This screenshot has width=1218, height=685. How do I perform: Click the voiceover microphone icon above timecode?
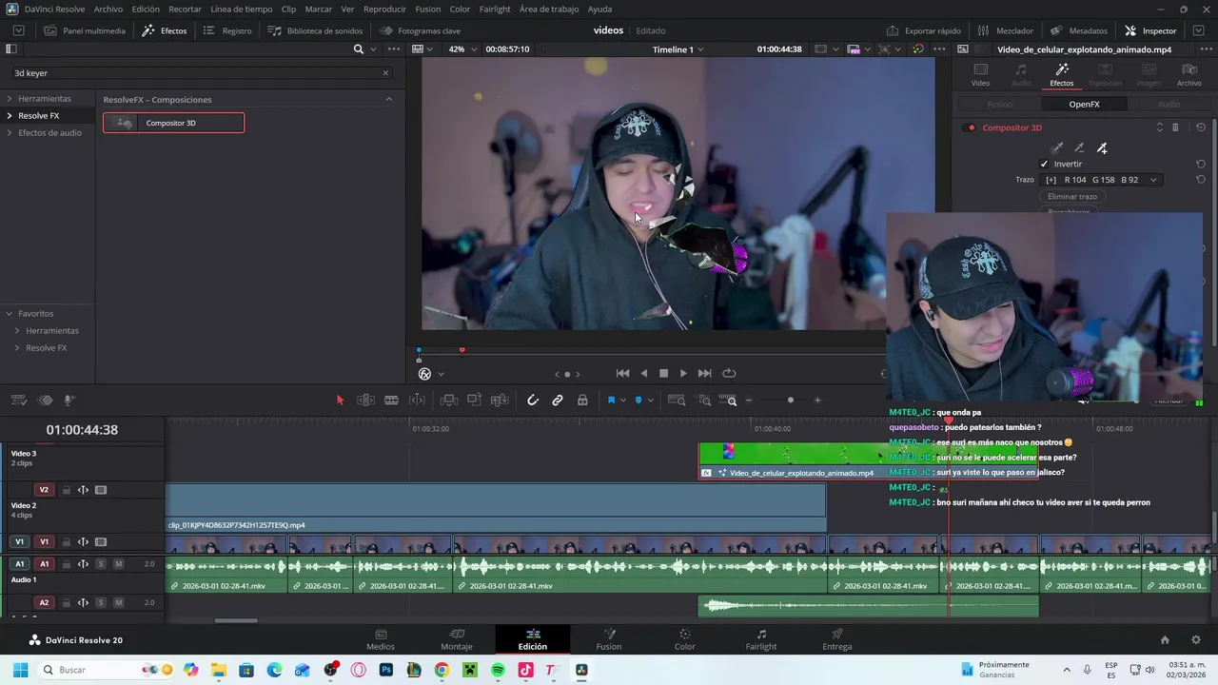69,401
